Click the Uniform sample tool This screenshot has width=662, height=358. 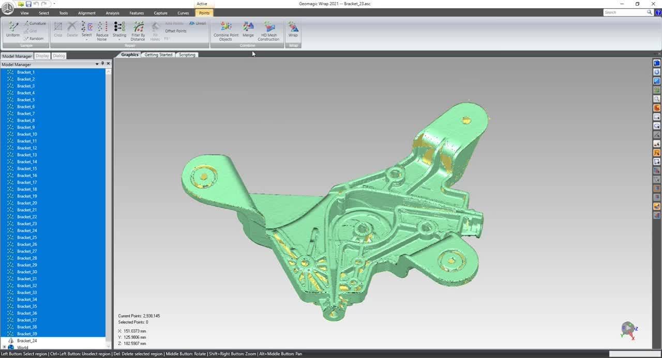13,29
